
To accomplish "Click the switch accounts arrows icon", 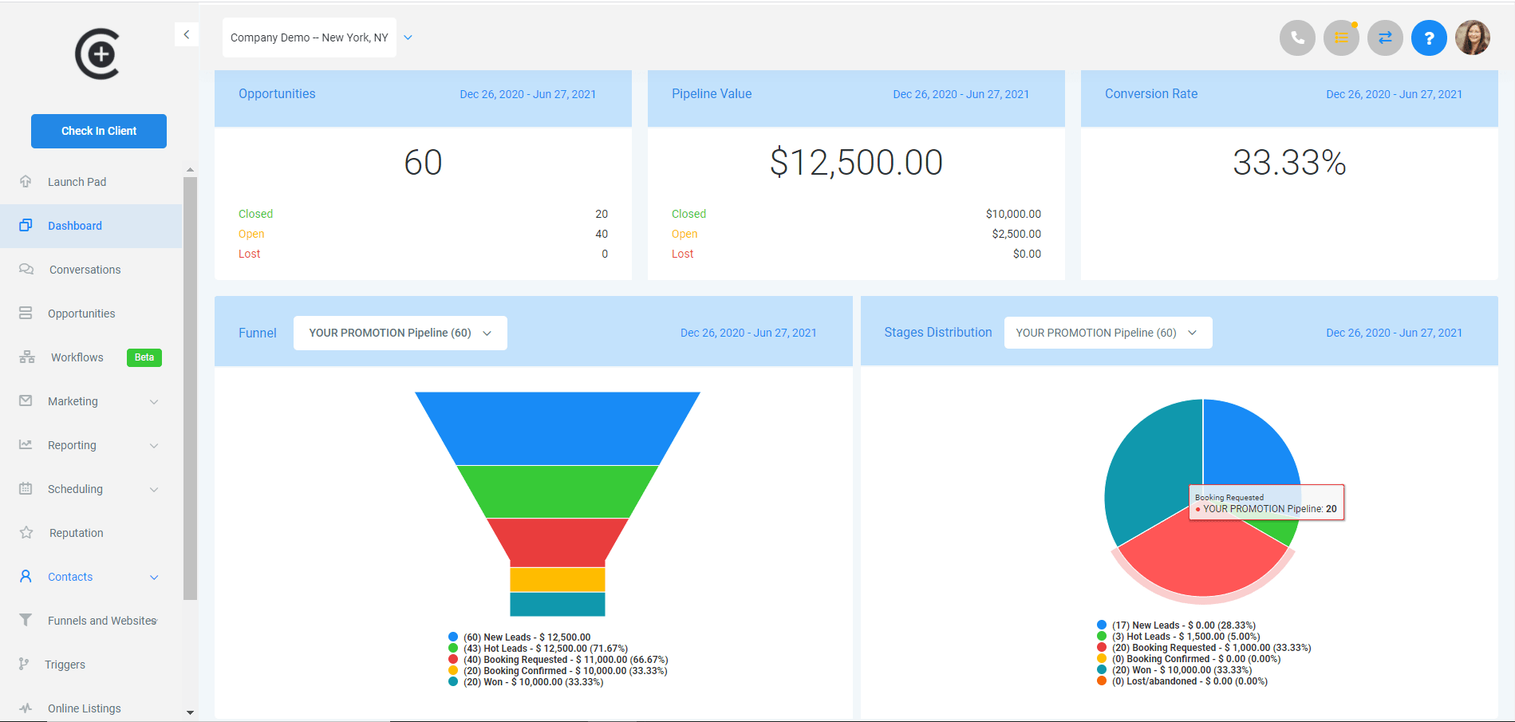I will click(x=1385, y=37).
